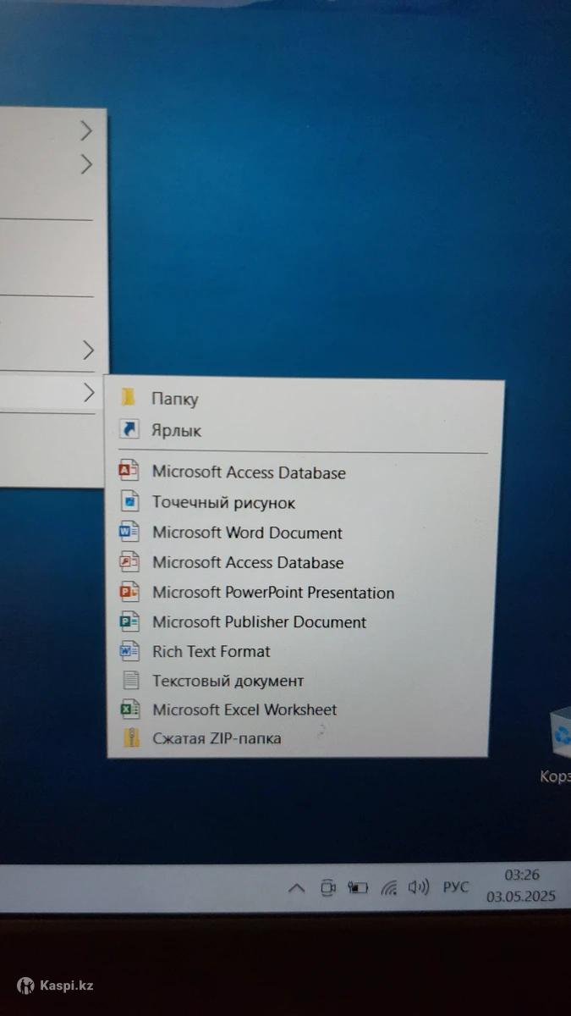Choose the Ярлык shortcut arrow icon

click(x=129, y=430)
